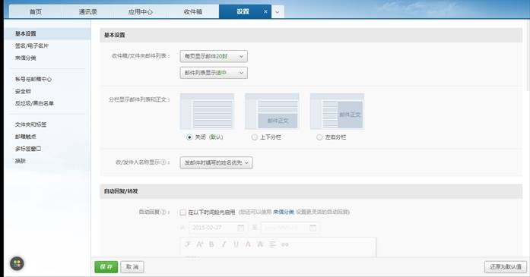This screenshot has width=530, height=277.
Task: Click the left-right split layout thumbnail
Action: point(338,112)
